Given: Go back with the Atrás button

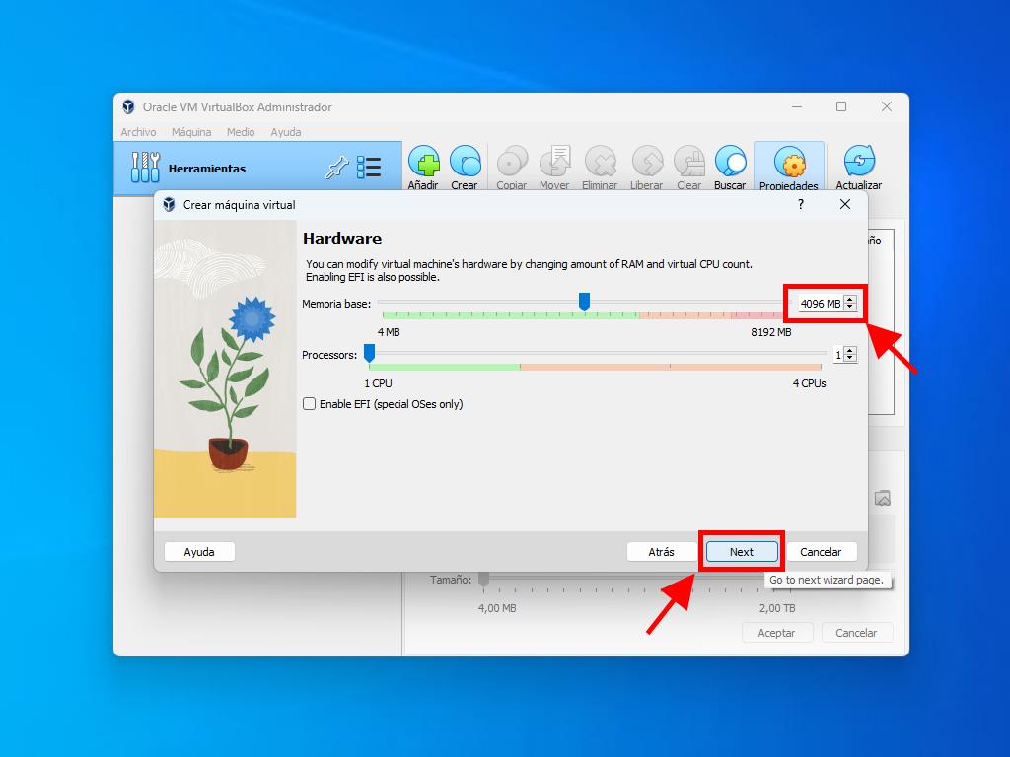Looking at the screenshot, I should click(661, 552).
